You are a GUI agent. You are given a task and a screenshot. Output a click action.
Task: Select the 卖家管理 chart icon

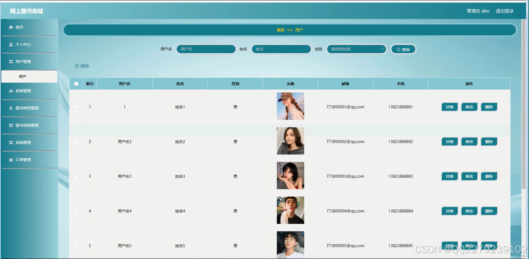tap(11, 91)
